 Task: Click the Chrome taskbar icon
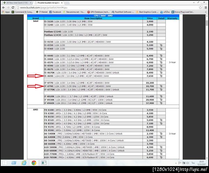point(34,163)
